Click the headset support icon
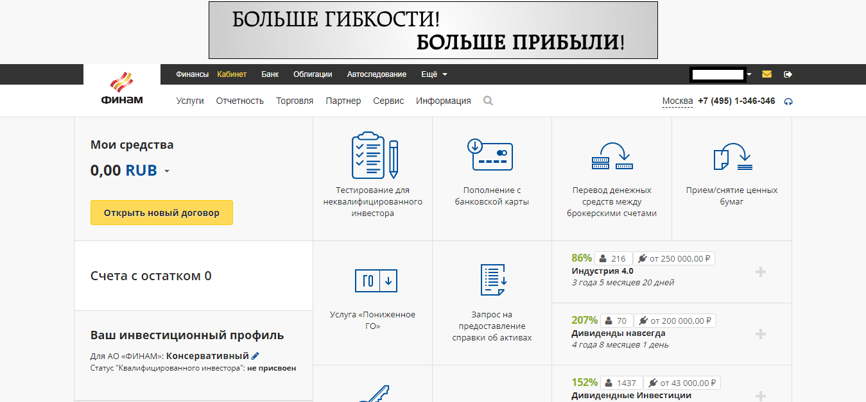 coord(788,101)
